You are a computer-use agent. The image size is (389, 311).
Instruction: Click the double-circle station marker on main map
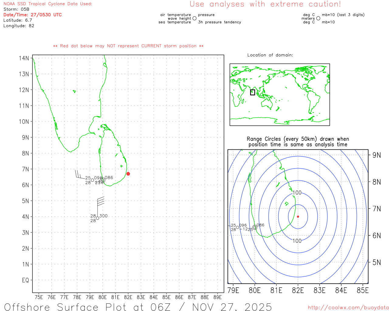click(103, 180)
